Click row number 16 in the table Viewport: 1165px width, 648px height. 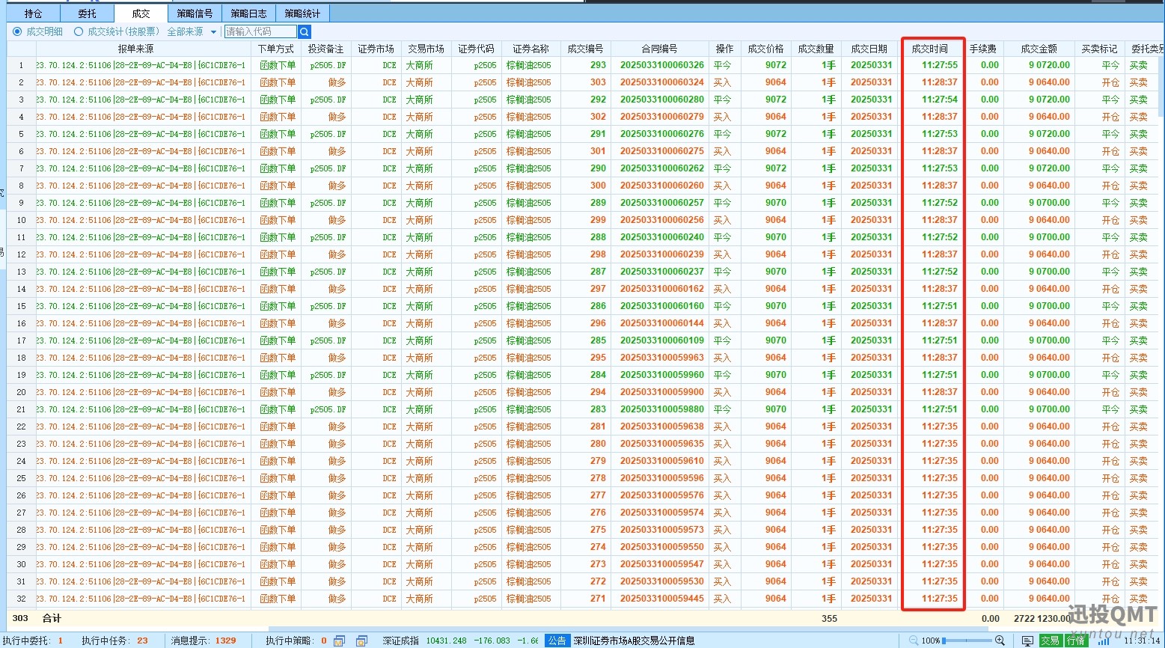[x=21, y=323]
